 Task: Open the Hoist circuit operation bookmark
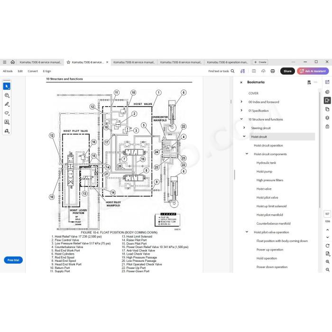[x=268, y=146]
